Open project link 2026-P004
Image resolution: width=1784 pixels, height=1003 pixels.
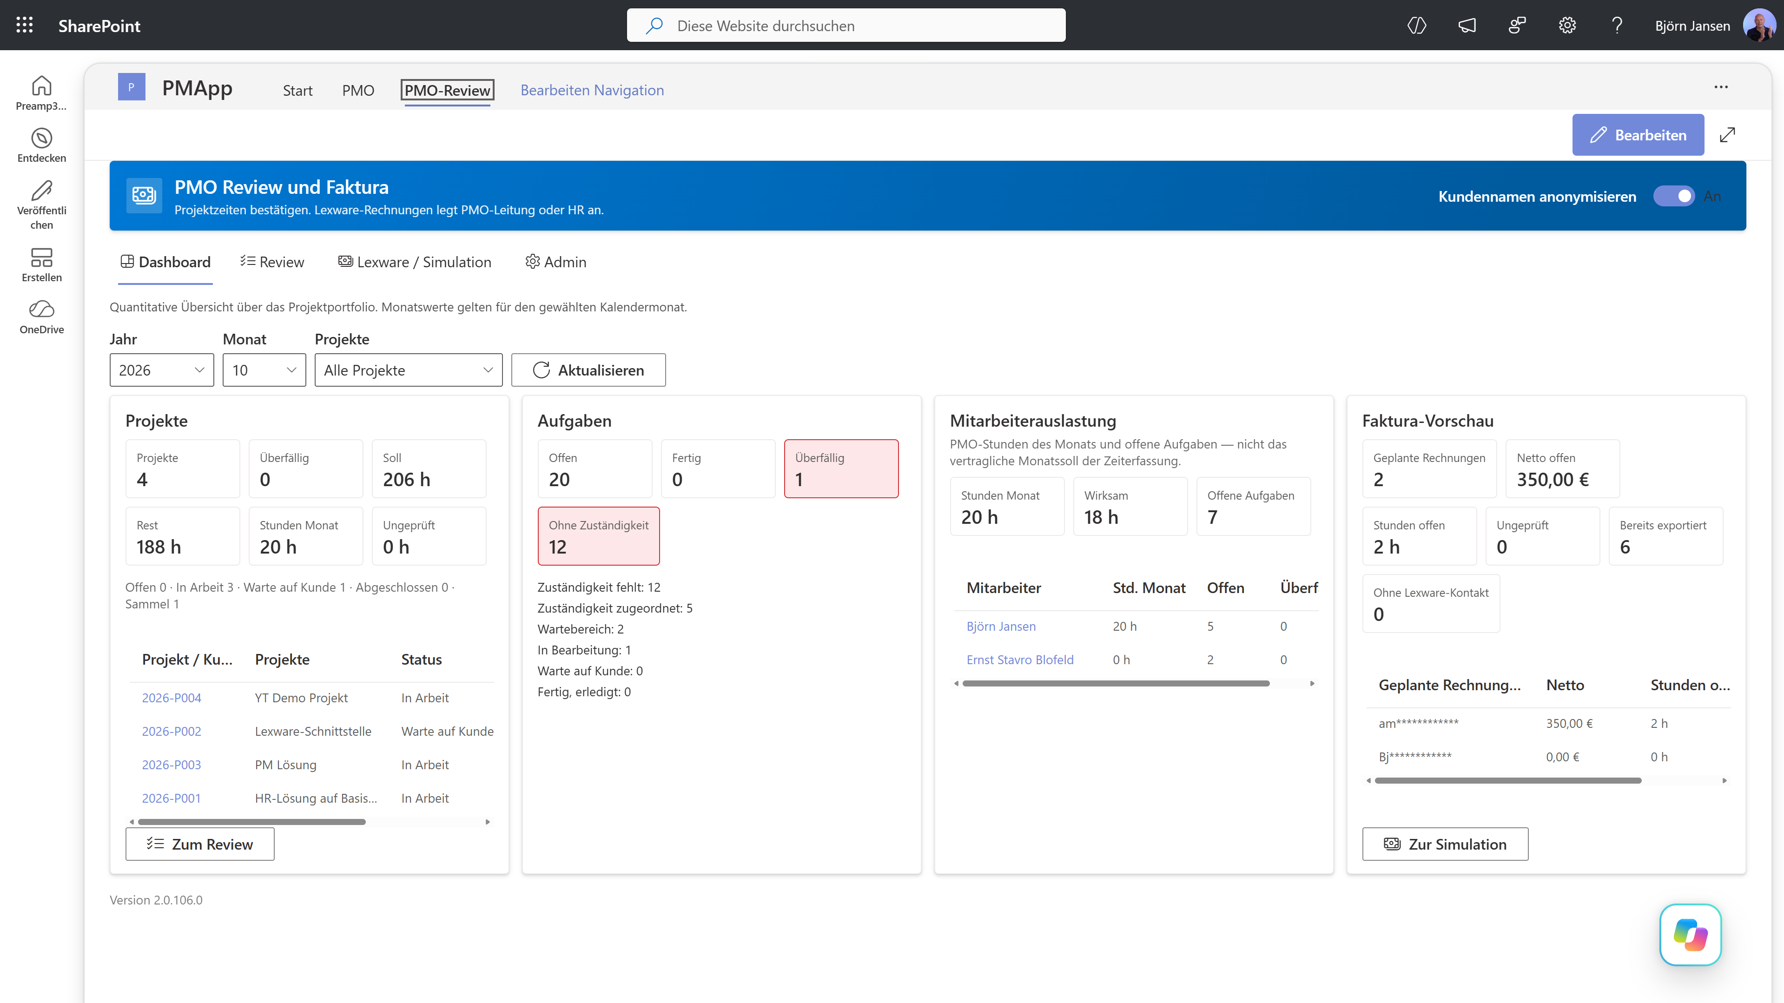tap(171, 698)
